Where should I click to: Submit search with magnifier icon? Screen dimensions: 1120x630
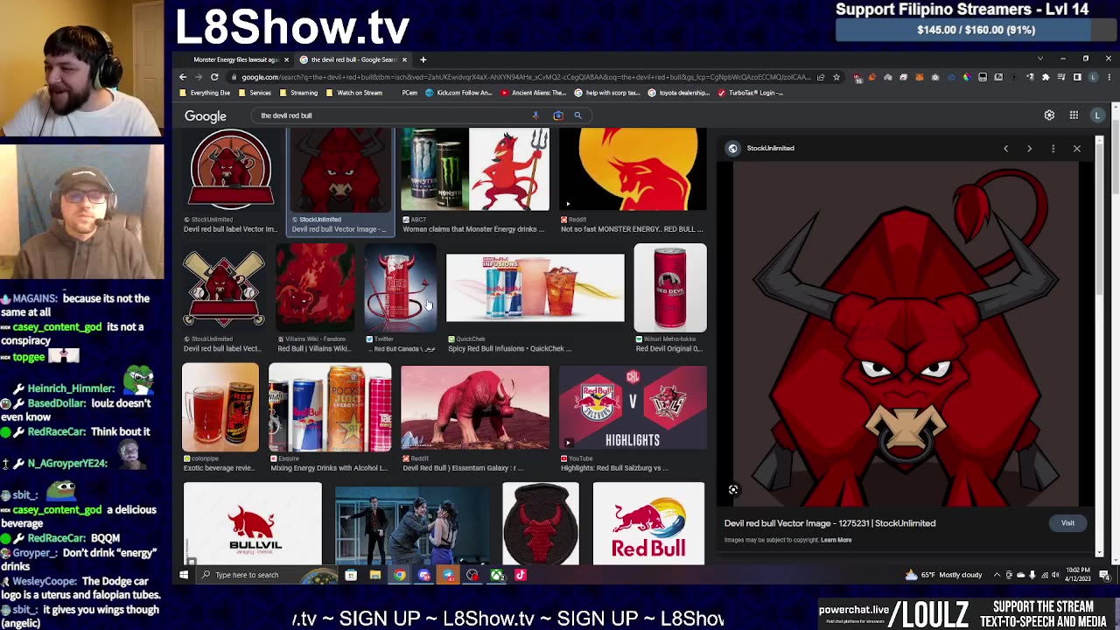pos(577,115)
